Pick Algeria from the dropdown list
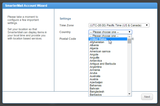The width and height of the screenshot is (160, 106). 108,48
